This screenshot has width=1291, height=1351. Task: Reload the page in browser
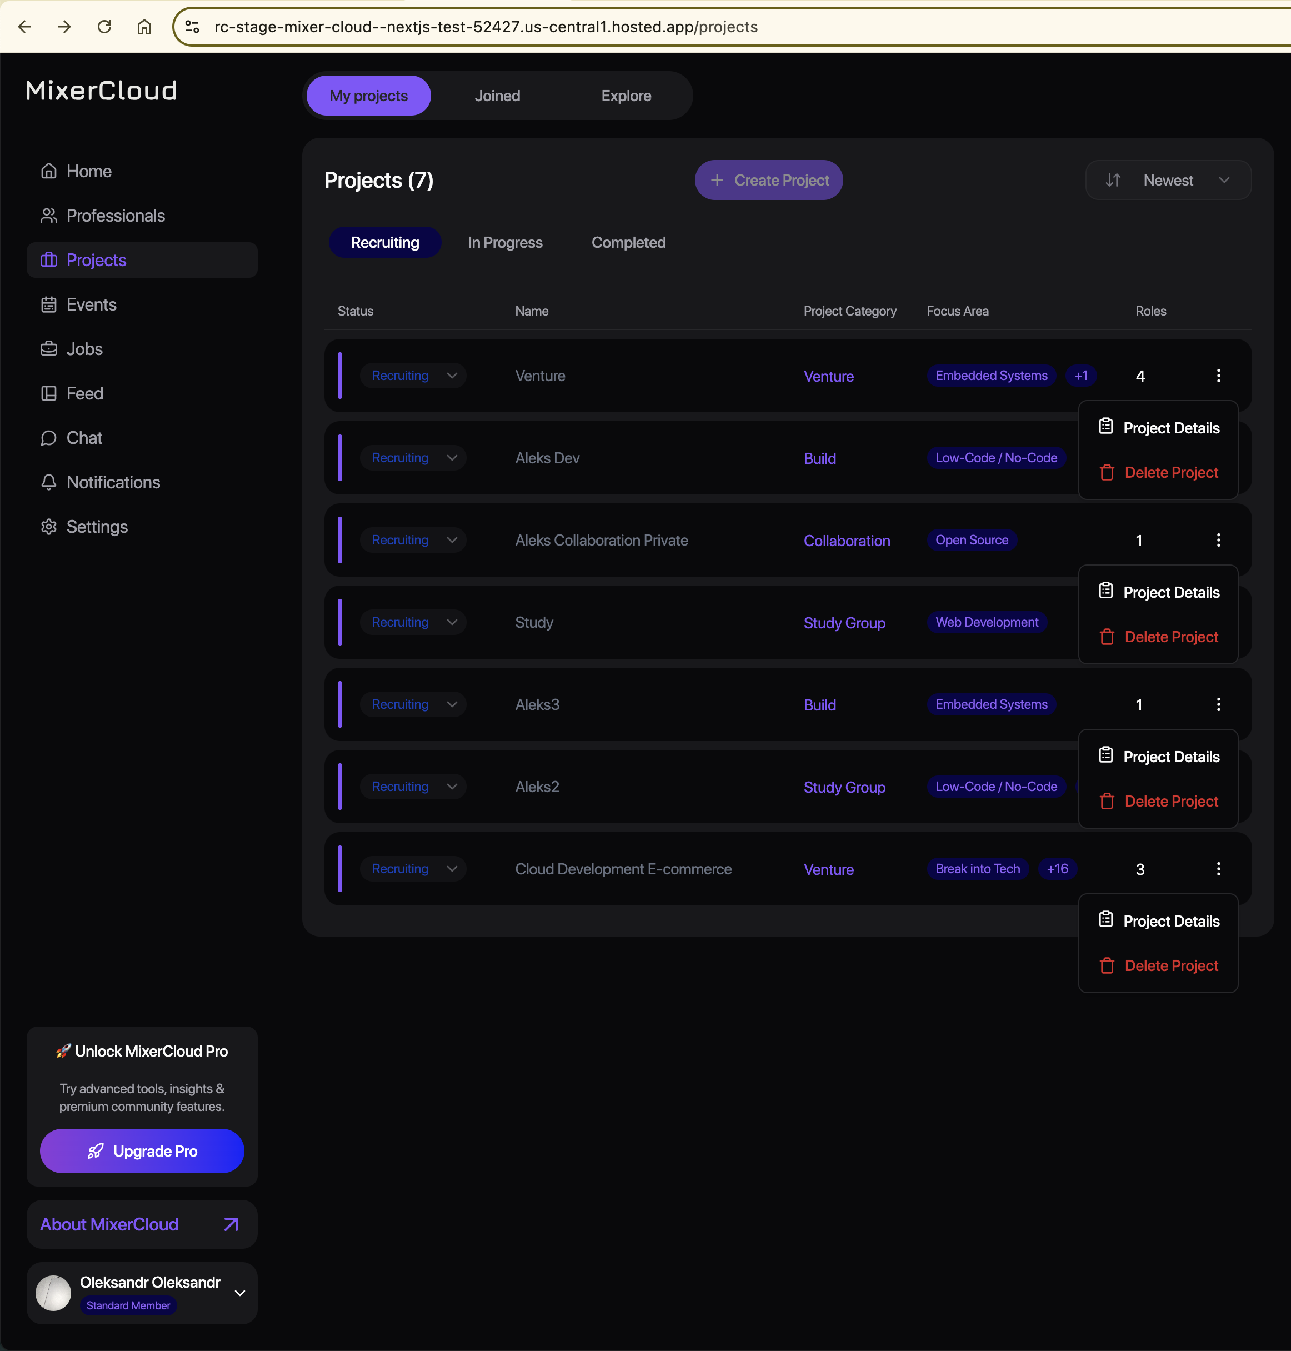pyautogui.click(x=104, y=27)
